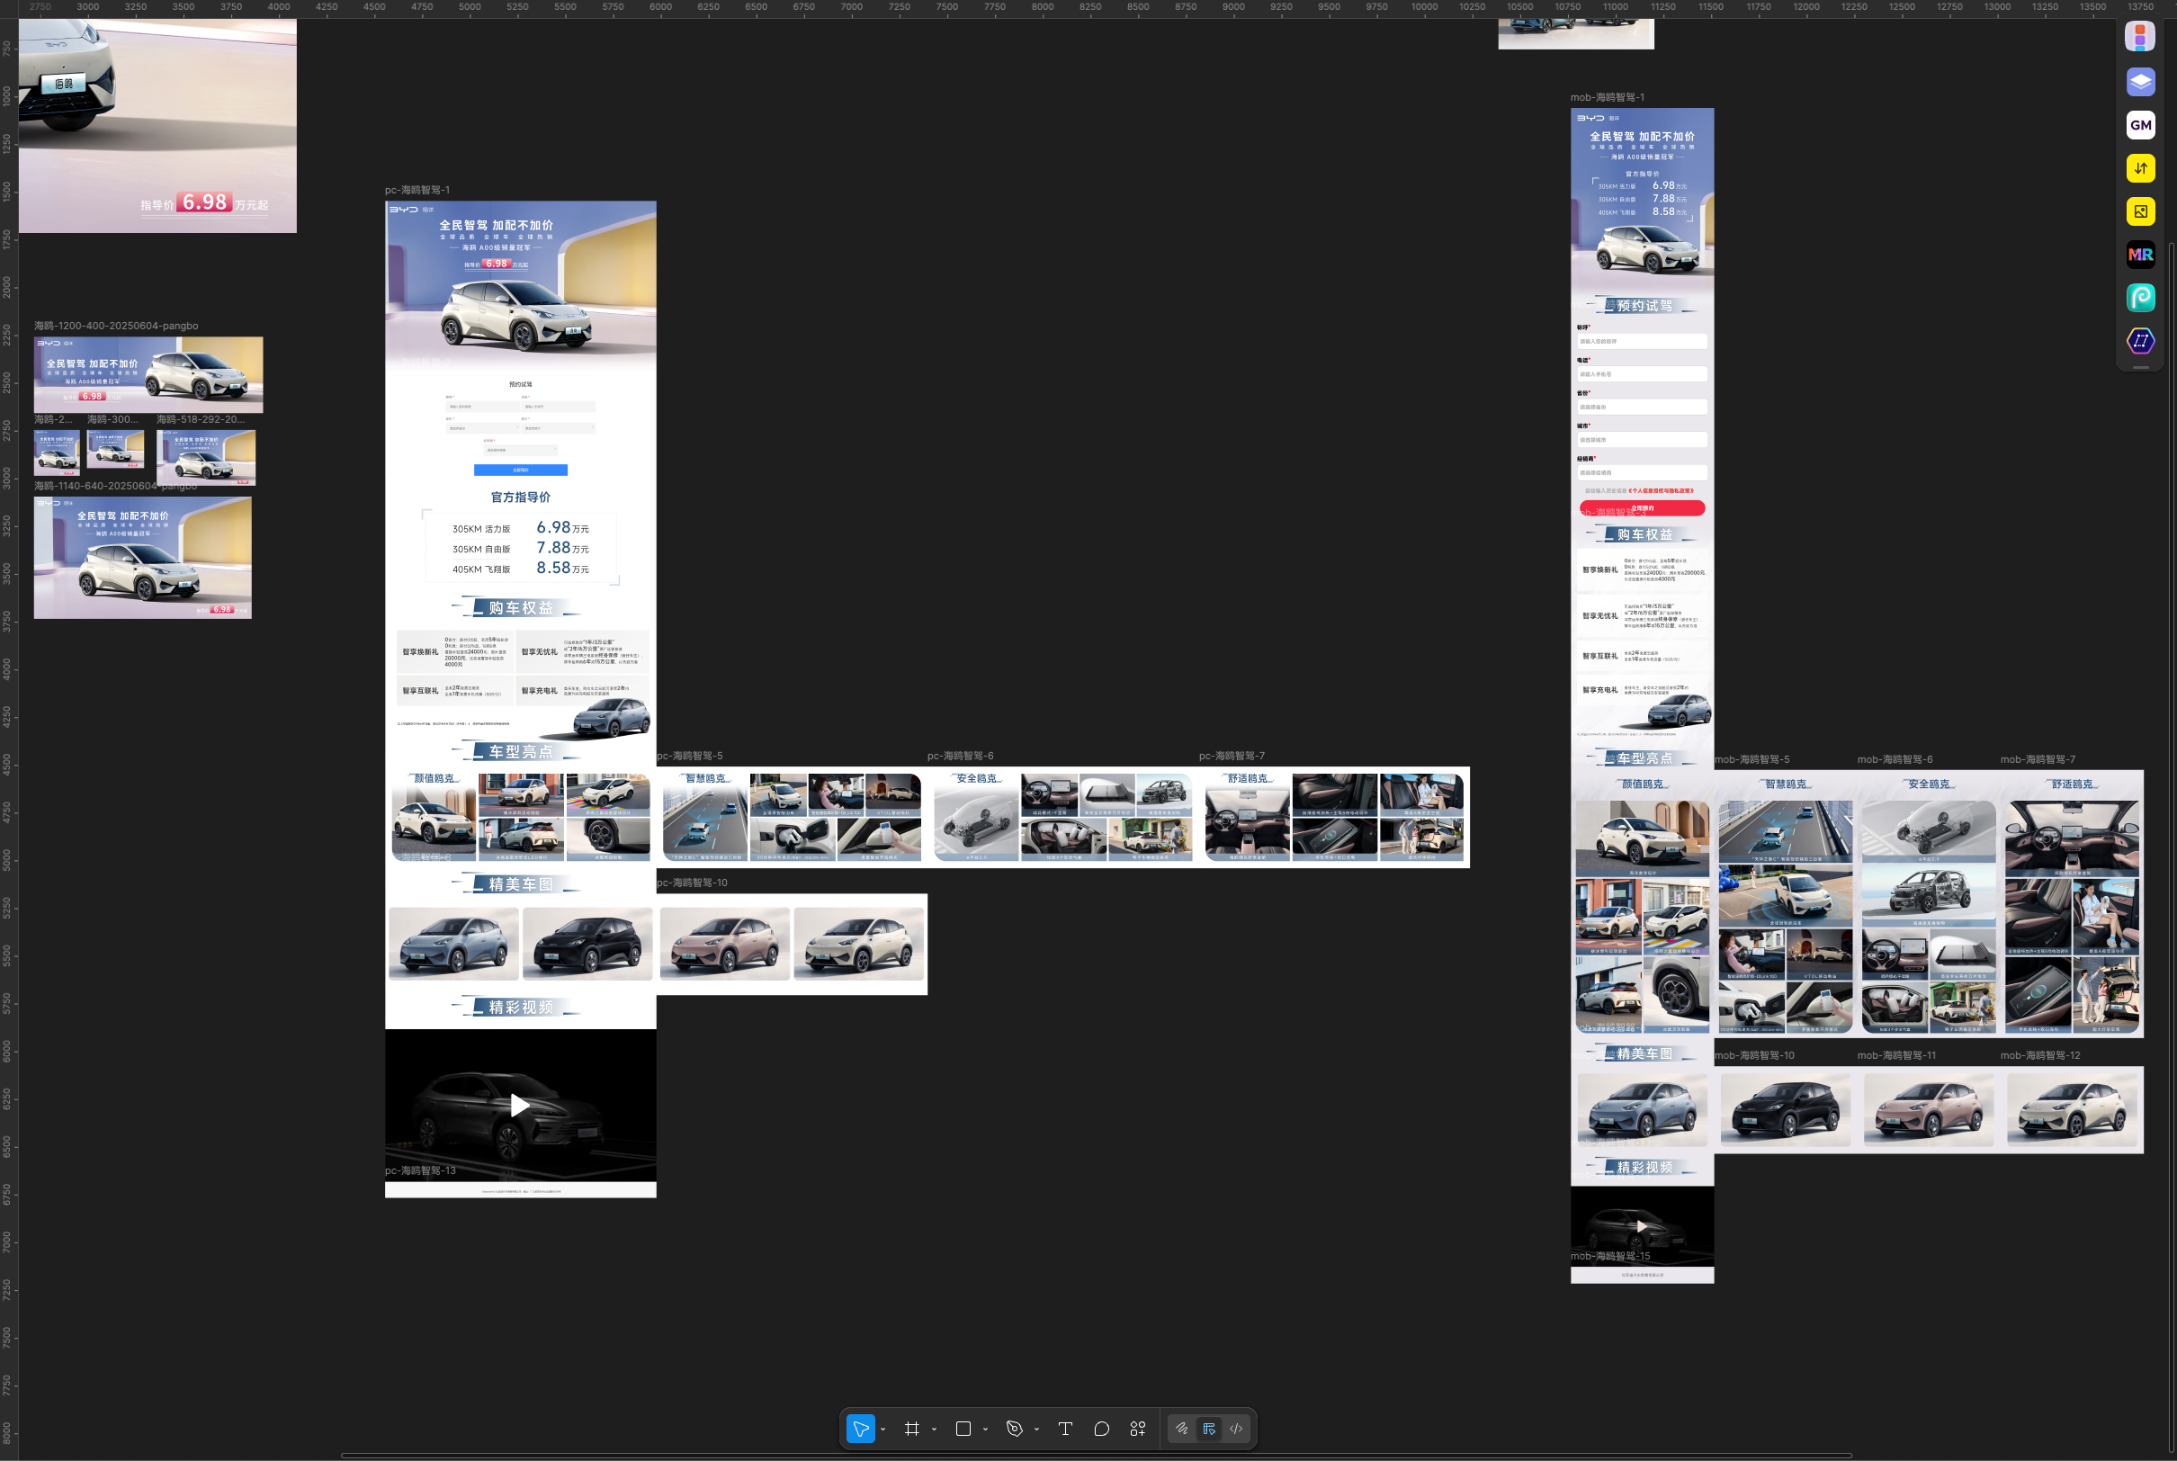Image resolution: width=2177 pixels, height=1461 pixels.
Task: Select frame label 海鸥-1200-400-20250604-pangbo
Action: (x=116, y=326)
